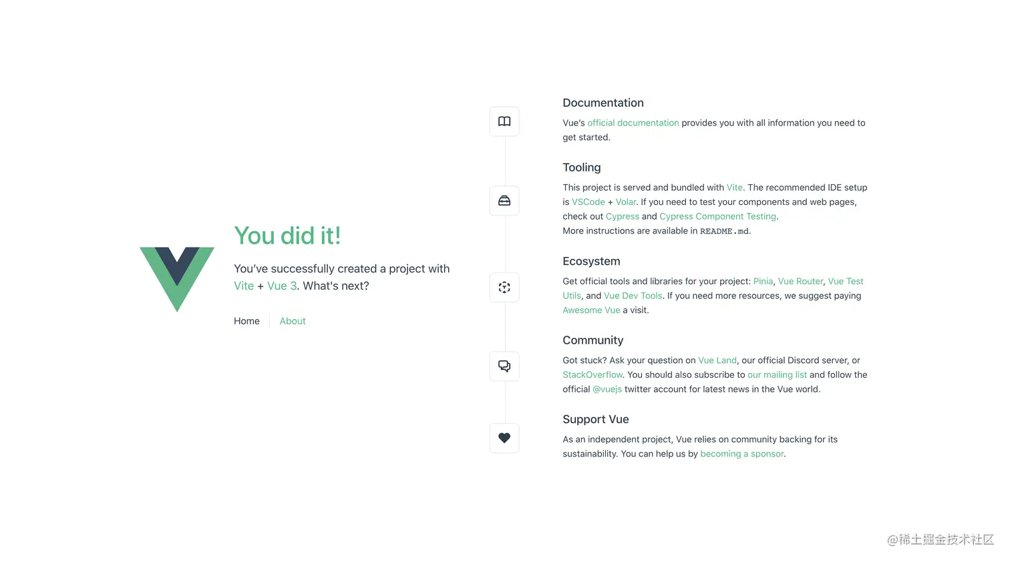Screen dimensions: 1010x562
Task: Open the Vue 3 link under heading
Action: [282, 286]
